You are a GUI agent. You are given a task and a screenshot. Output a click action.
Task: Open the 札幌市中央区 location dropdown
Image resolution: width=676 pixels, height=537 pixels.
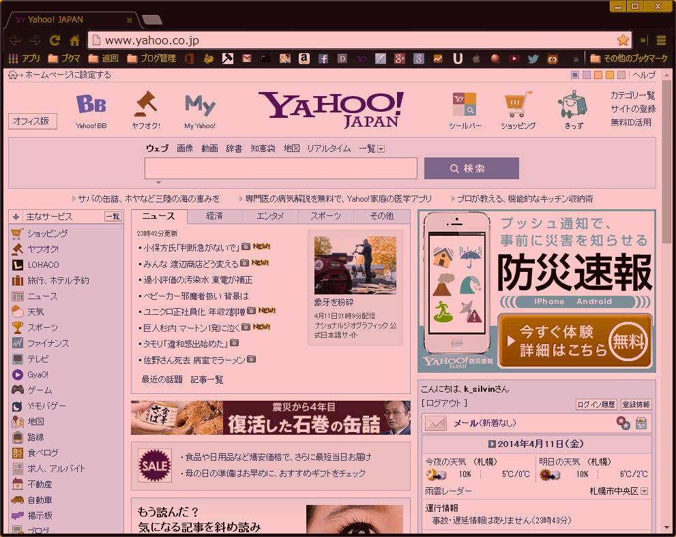pos(644,491)
